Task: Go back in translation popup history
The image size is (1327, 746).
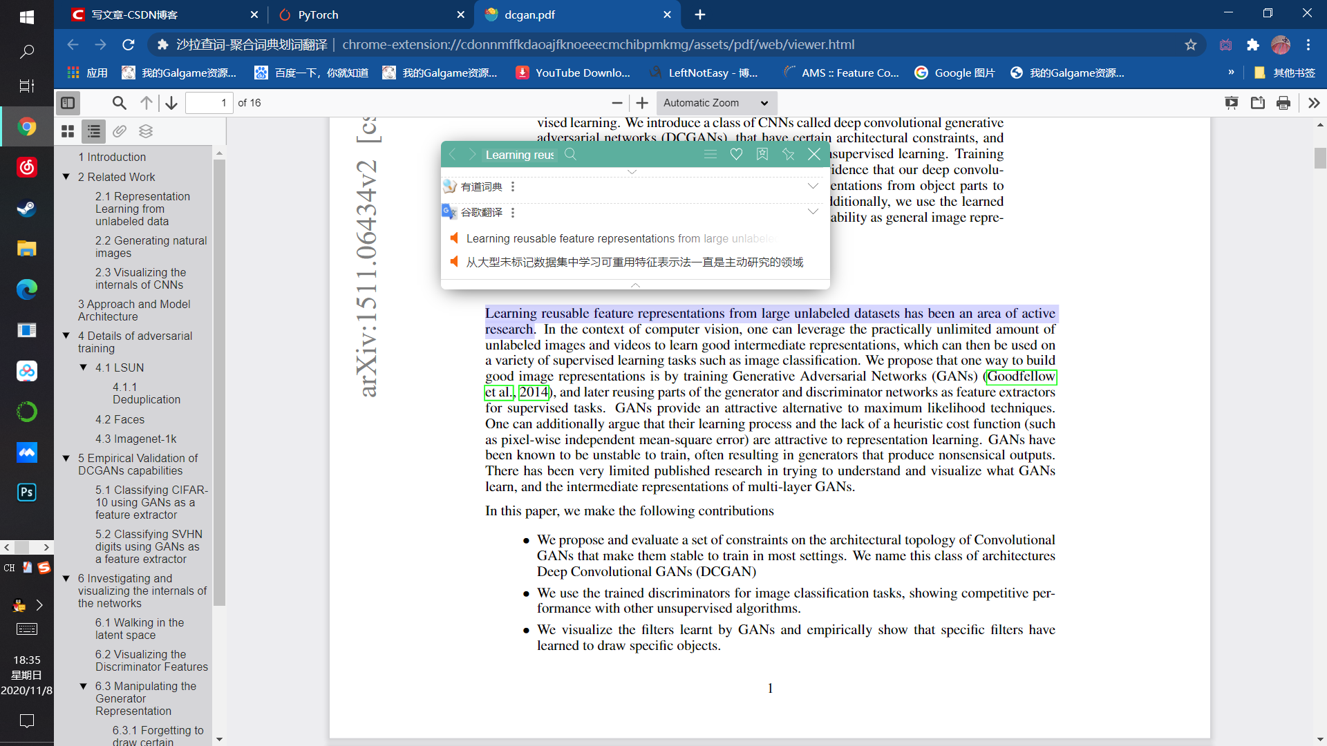Action: tap(453, 154)
